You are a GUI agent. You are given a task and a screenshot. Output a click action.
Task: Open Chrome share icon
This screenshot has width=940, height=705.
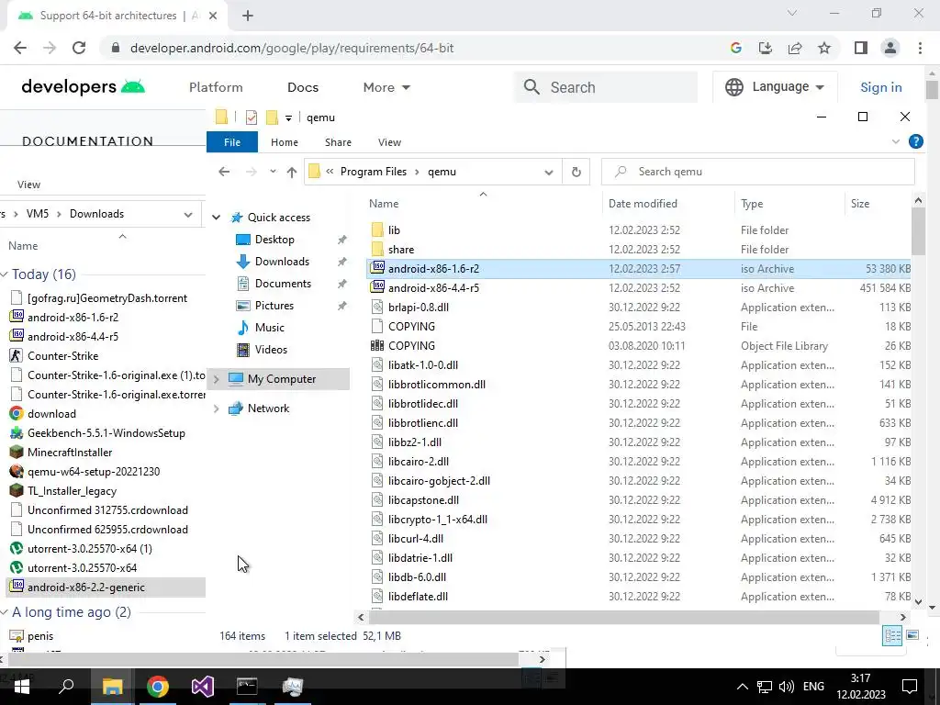point(795,48)
